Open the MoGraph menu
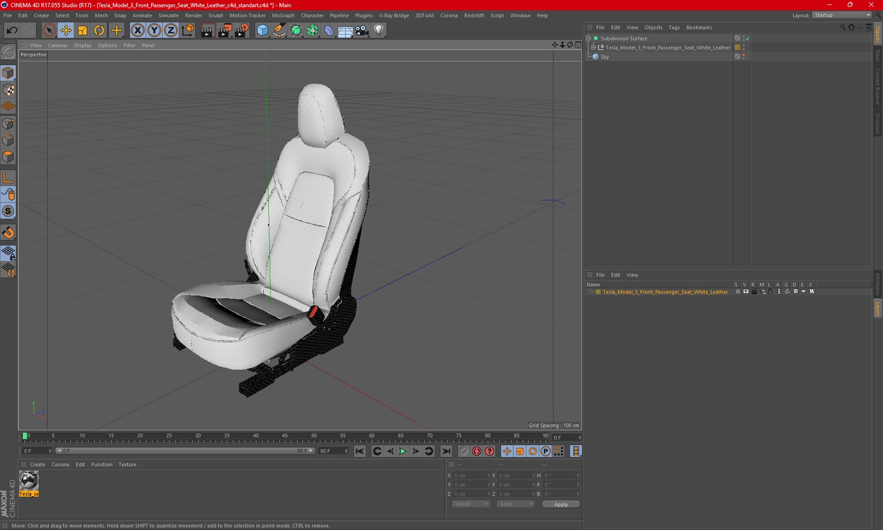 (x=283, y=15)
